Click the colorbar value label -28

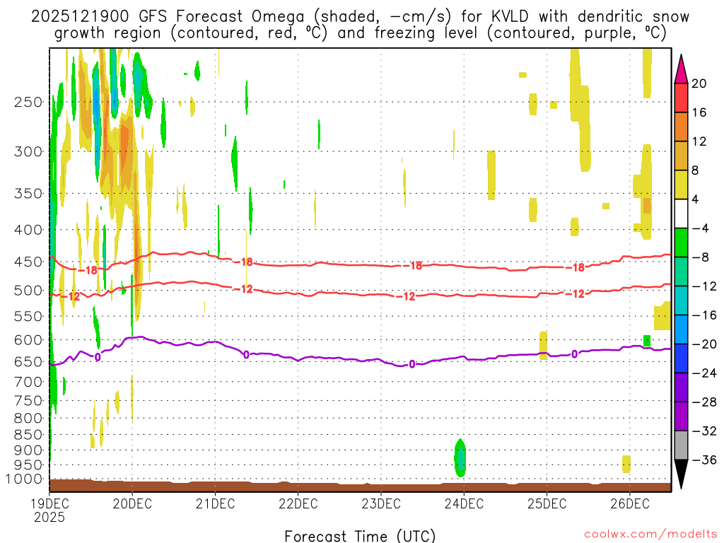click(x=703, y=402)
